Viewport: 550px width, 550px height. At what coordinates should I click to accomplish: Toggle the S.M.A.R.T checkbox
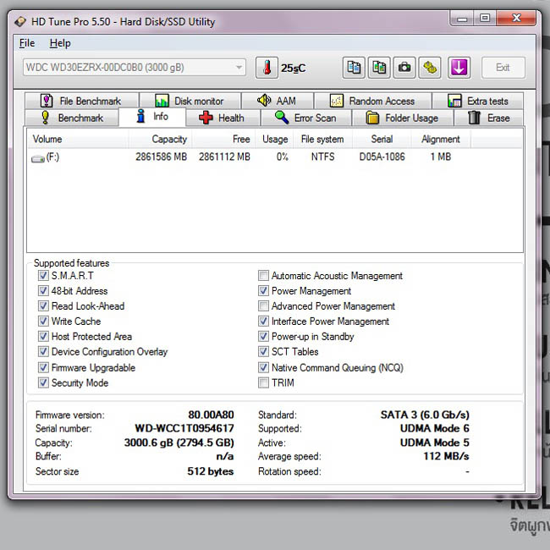[43, 275]
